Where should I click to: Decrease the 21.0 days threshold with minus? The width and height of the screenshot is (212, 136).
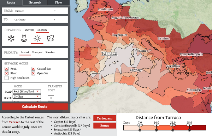coord(171,125)
